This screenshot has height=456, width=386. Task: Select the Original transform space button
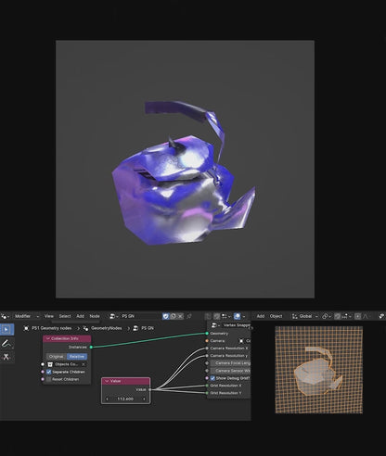pyautogui.click(x=57, y=356)
